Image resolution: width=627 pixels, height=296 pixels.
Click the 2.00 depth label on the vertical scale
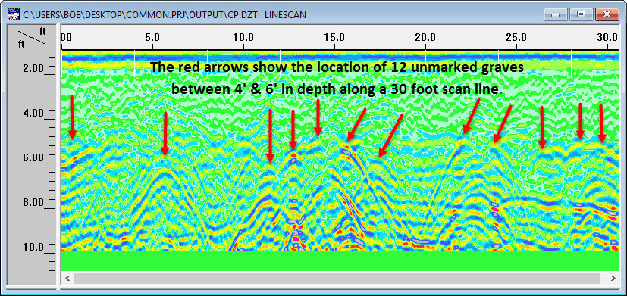pyautogui.click(x=33, y=68)
